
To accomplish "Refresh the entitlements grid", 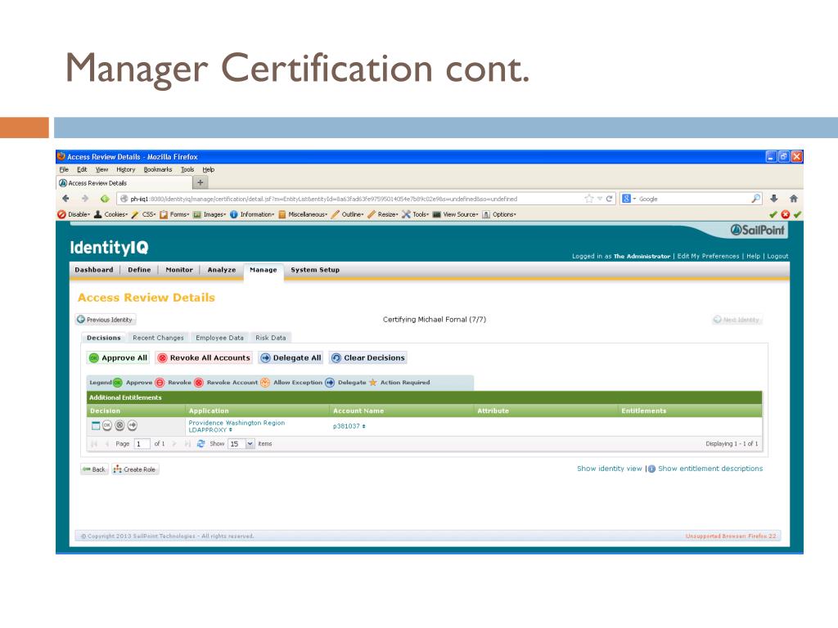I will pos(201,444).
